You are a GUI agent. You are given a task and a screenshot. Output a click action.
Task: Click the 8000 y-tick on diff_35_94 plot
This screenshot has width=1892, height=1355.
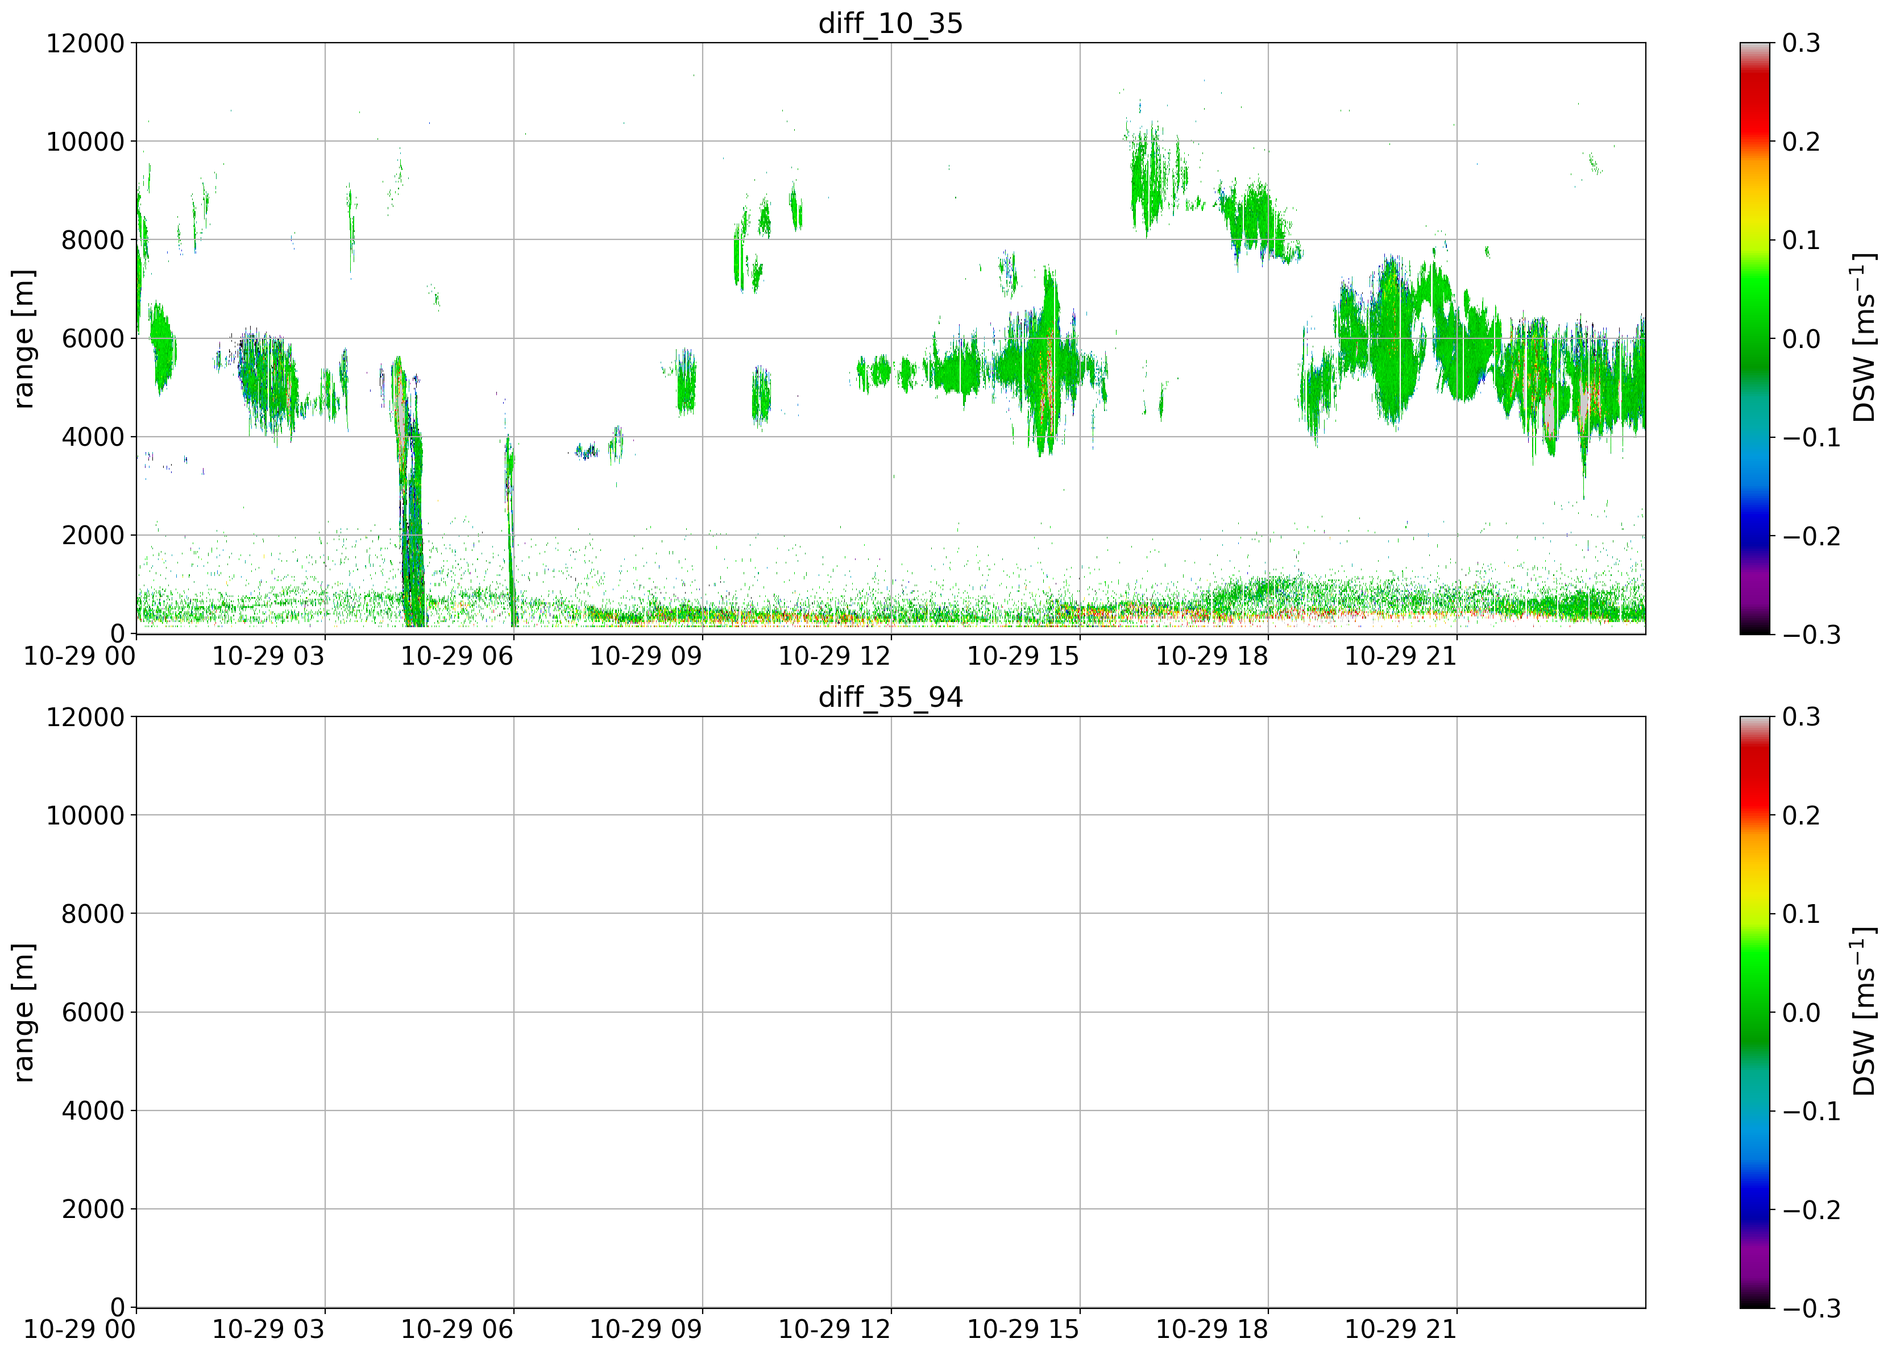click(x=93, y=914)
